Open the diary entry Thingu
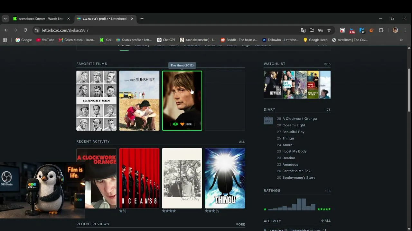The height and width of the screenshot is (231, 412). pos(288,138)
